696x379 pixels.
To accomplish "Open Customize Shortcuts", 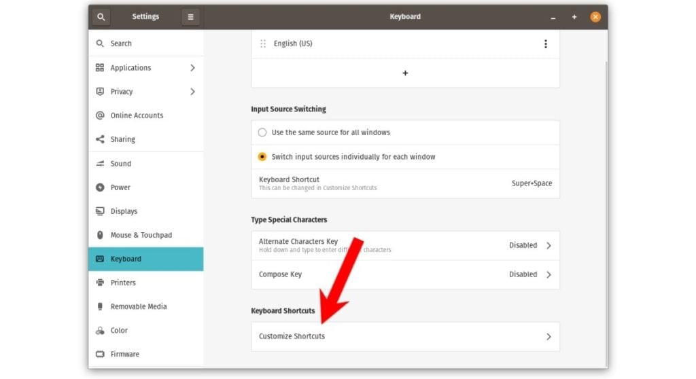I will click(405, 336).
